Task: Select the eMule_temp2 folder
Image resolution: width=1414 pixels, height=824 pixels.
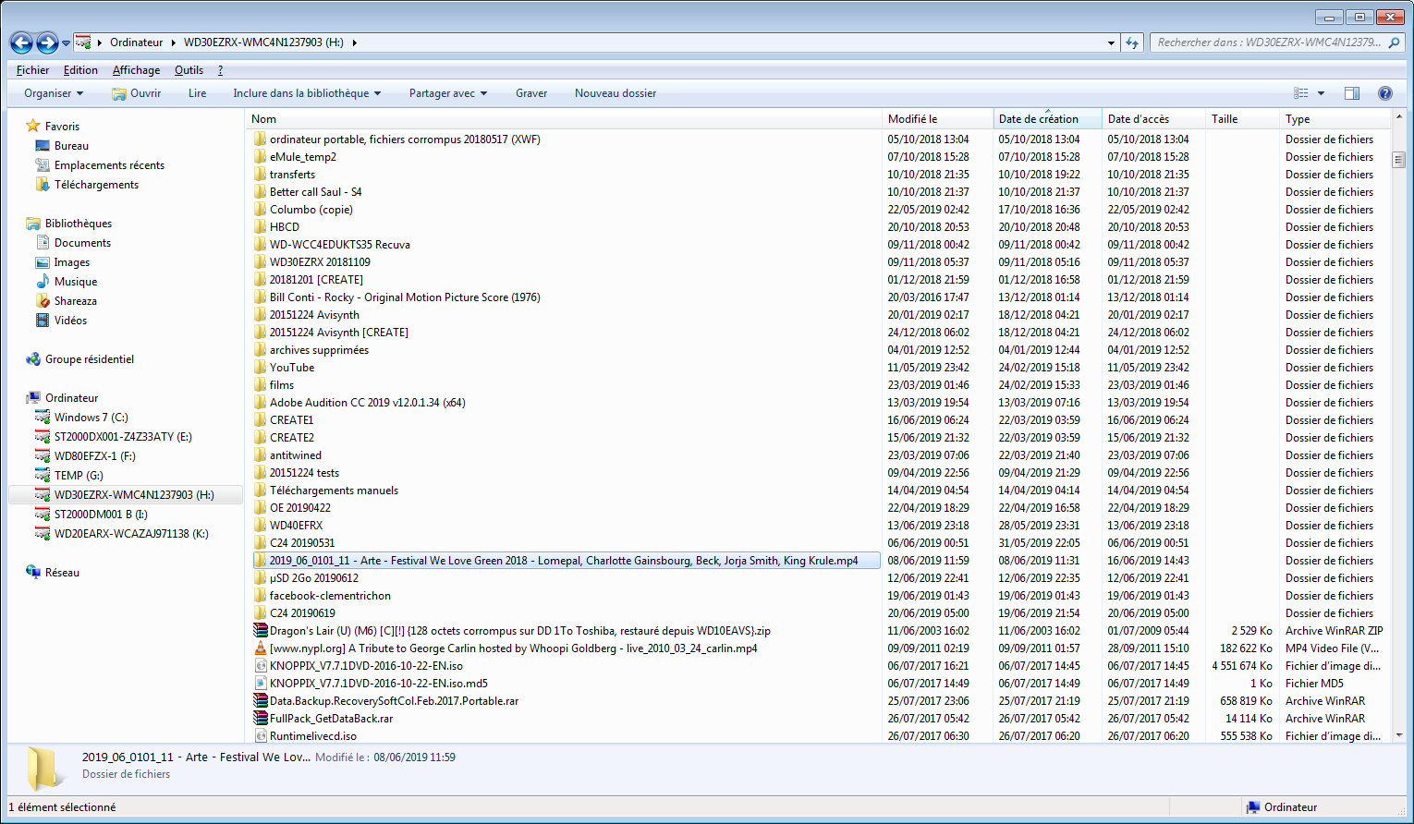Action: click(x=303, y=157)
